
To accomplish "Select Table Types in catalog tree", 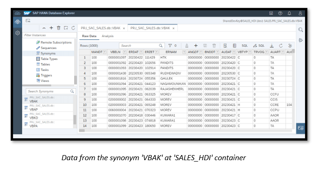I will (x=49, y=59).
